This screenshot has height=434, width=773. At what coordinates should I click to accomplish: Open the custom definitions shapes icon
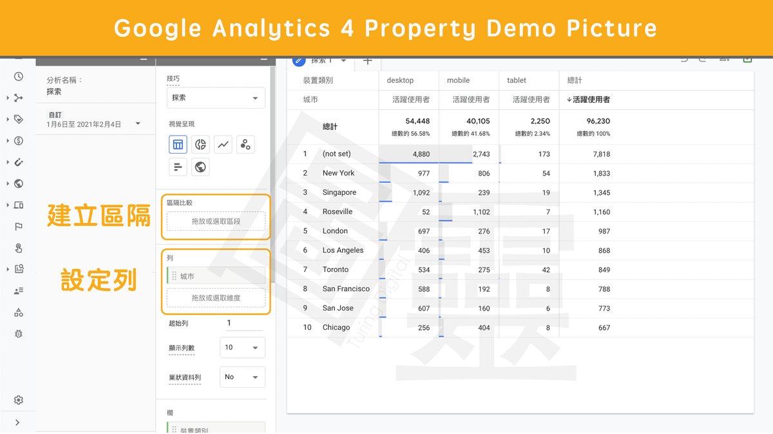pos(19,312)
